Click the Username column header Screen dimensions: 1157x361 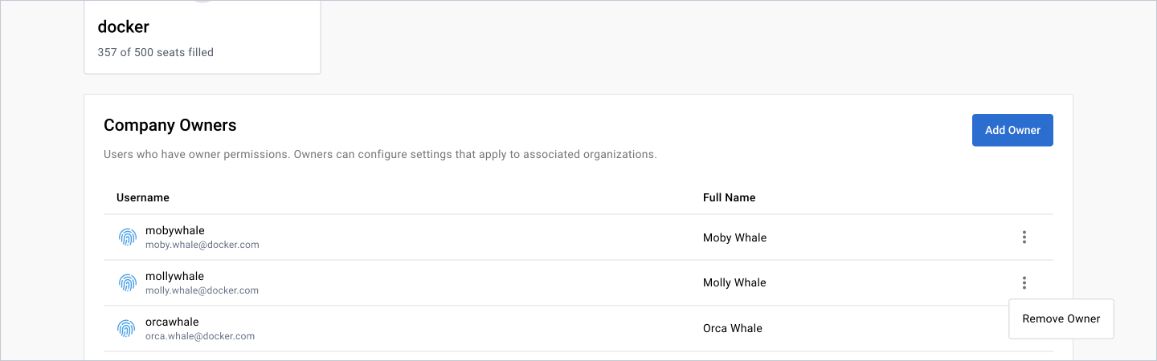(143, 197)
